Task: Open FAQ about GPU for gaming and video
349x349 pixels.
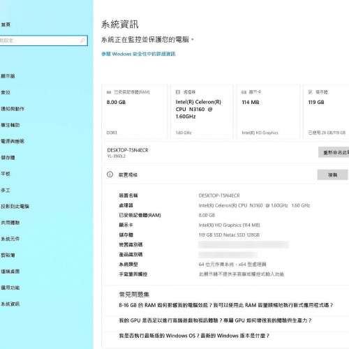Action: (x=215, y=320)
